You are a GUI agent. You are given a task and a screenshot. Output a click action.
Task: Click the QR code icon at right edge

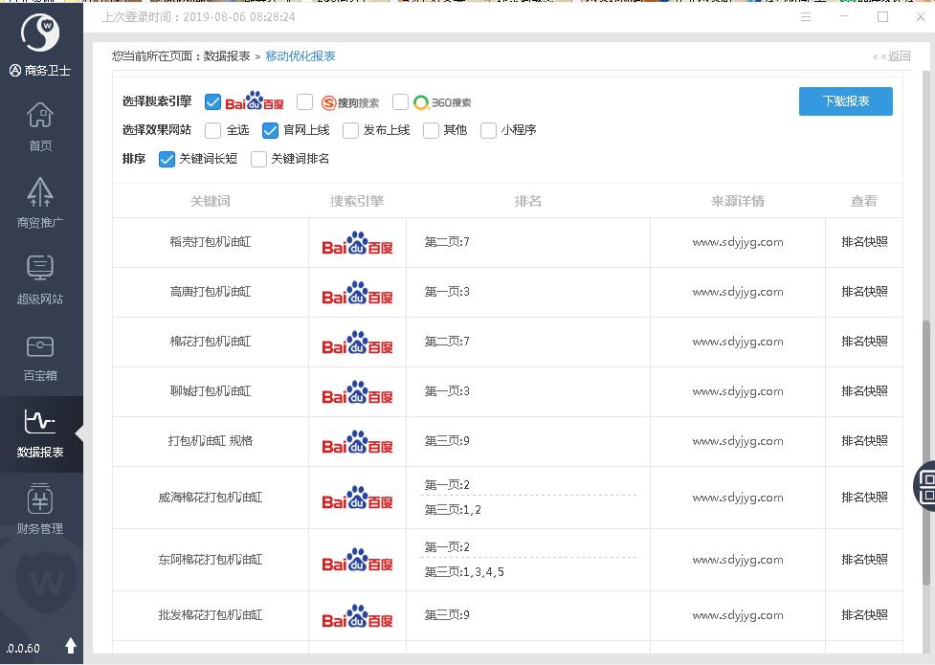[926, 483]
